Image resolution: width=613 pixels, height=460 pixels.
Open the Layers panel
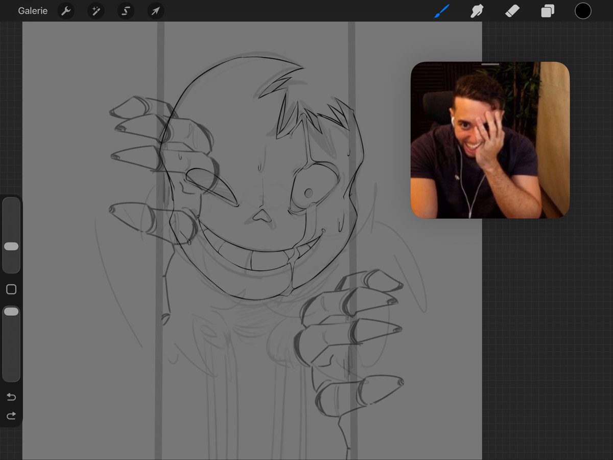click(x=548, y=11)
